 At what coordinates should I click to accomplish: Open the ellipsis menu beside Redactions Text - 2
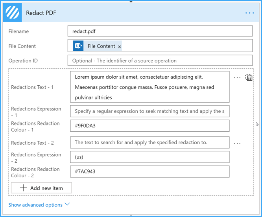(237, 143)
